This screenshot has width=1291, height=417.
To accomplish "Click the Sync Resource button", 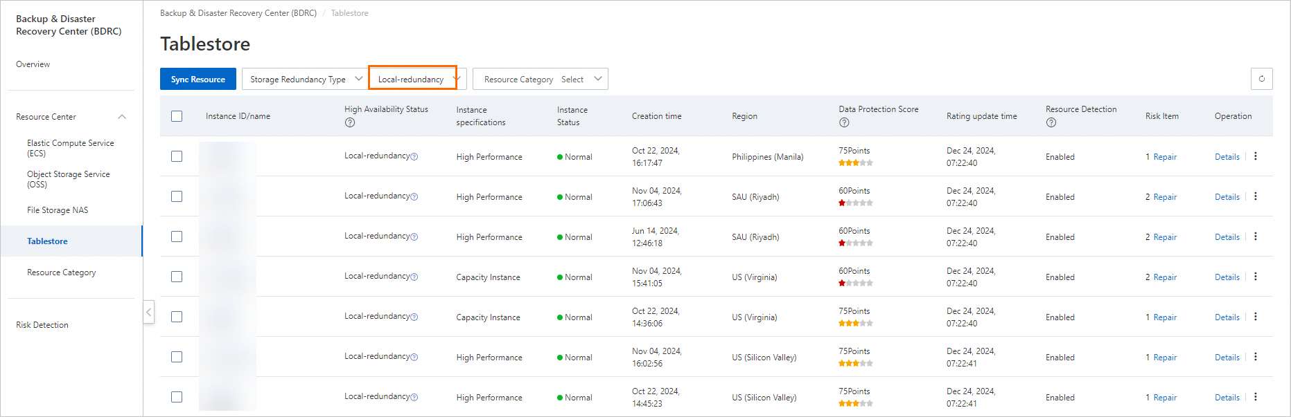I will click(x=198, y=79).
